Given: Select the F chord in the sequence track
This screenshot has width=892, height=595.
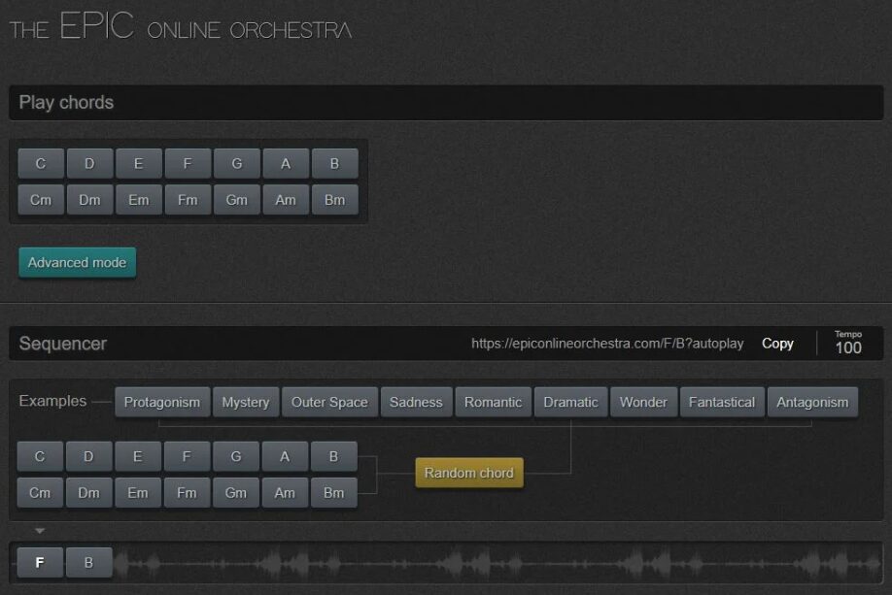Looking at the screenshot, I should click(x=39, y=561).
